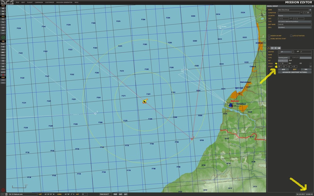This screenshot has height=196, width=314.
Task: Open the route tab in Naval Group
Action: pyautogui.click(x=269, y=48)
